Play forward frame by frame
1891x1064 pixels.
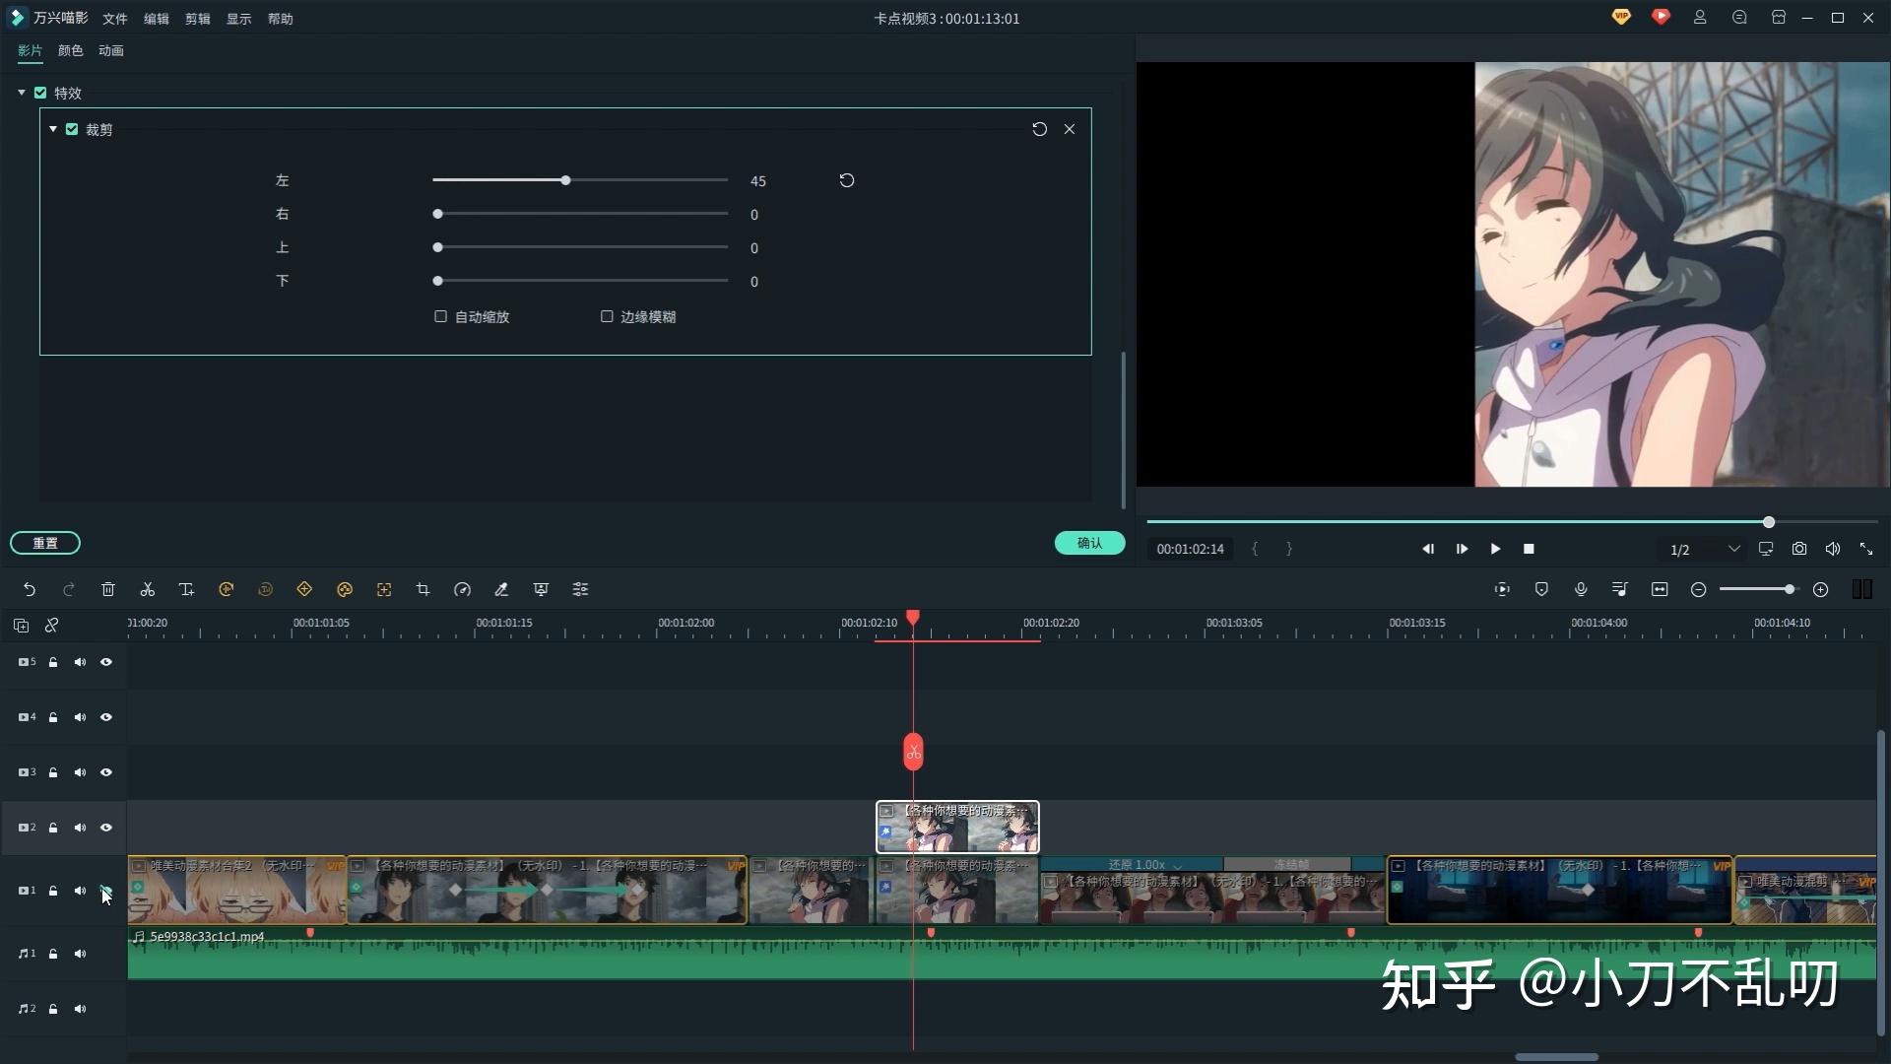coord(1462,549)
